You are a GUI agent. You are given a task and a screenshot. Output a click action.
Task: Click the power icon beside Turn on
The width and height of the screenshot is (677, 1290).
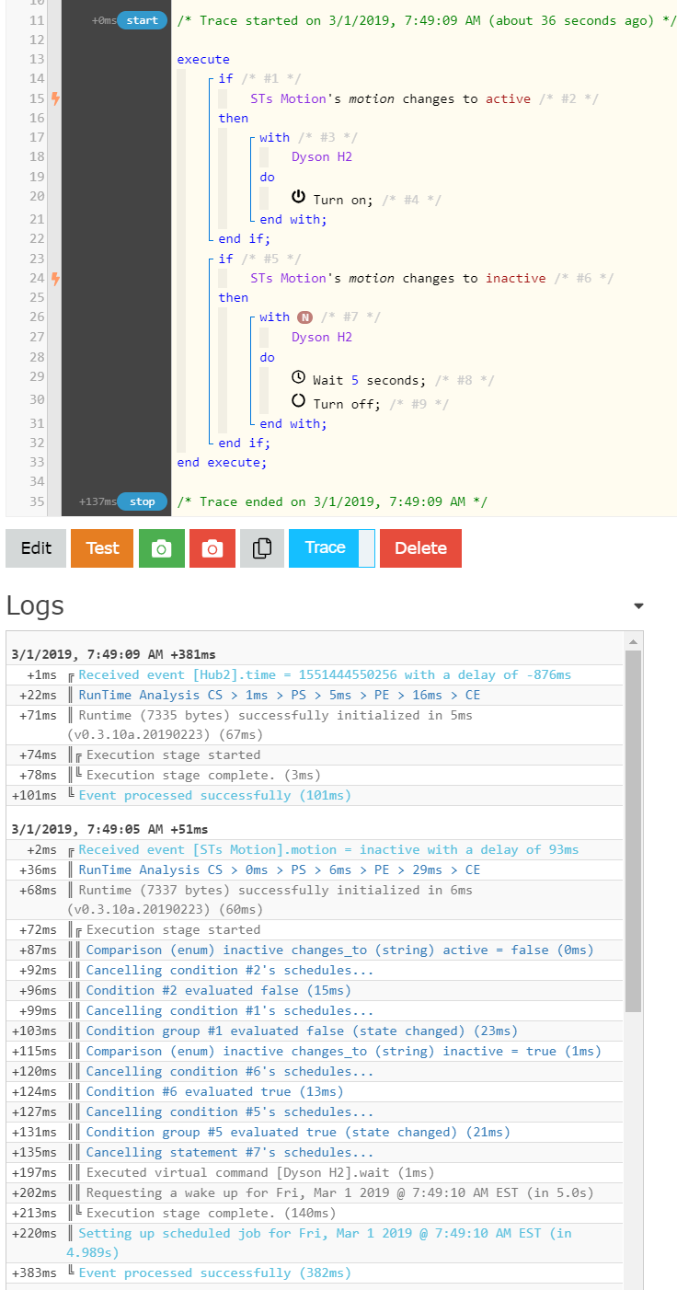click(x=298, y=198)
